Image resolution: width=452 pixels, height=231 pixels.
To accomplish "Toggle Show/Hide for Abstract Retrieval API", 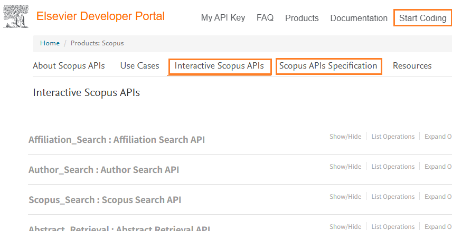I will click(345, 227).
